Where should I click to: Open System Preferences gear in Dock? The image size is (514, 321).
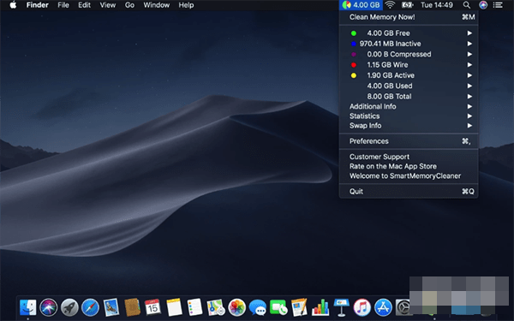[403, 307]
